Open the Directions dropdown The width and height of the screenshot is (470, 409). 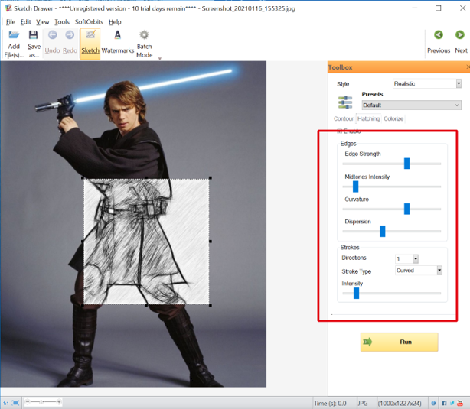(x=406, y=258)
